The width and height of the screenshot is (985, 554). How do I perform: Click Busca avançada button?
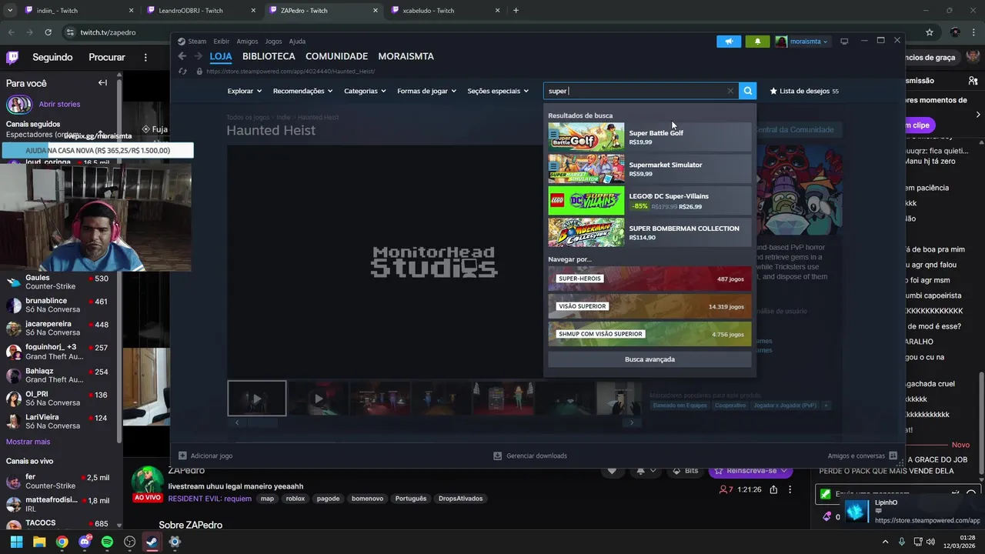649,359
